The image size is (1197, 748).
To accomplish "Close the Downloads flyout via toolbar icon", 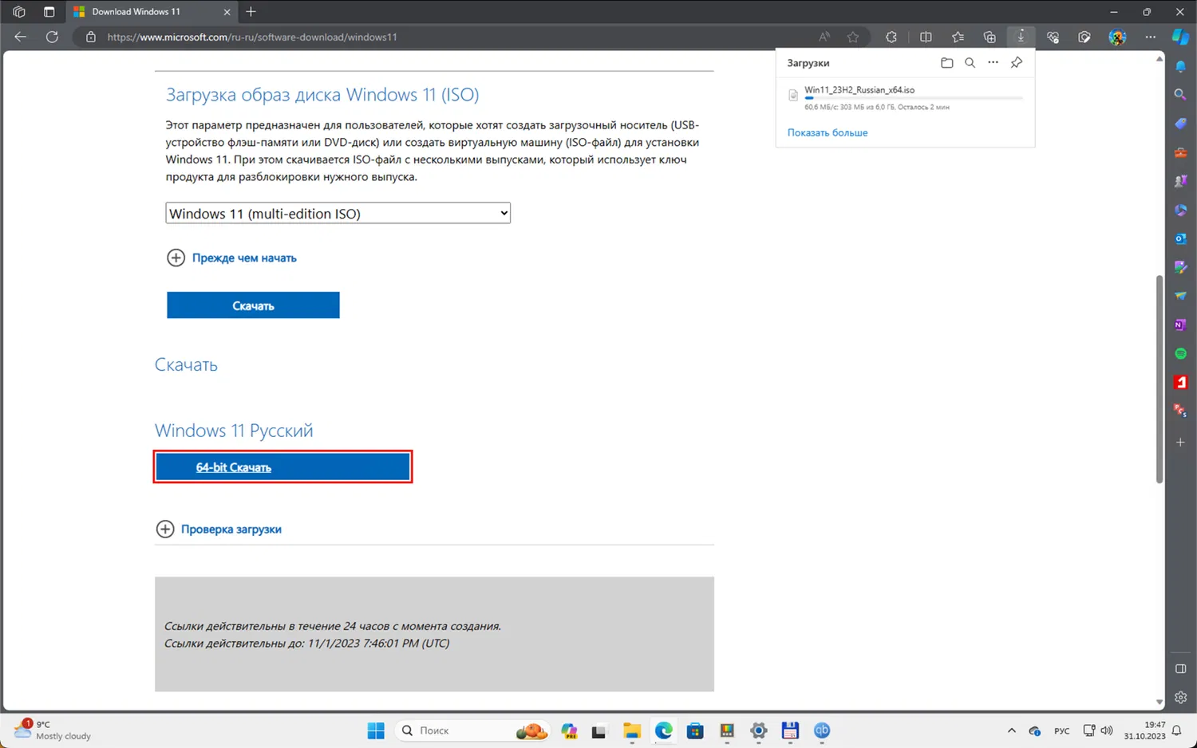I will (1021, 37).
